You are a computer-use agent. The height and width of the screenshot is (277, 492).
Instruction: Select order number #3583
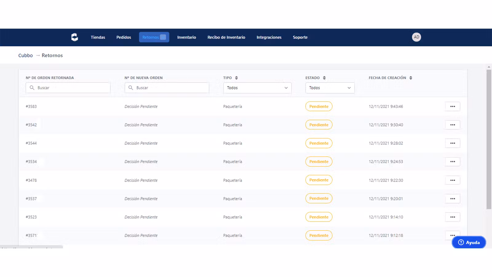click(31, 106)
